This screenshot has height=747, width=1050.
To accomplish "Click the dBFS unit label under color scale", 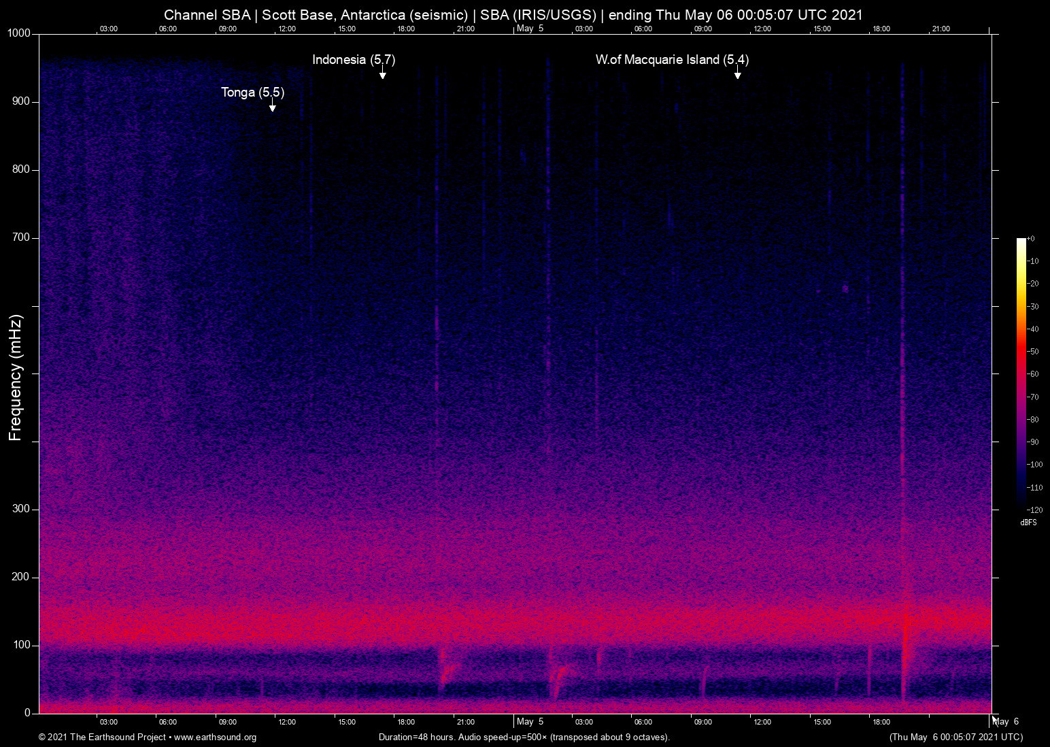I will 1028,522.
